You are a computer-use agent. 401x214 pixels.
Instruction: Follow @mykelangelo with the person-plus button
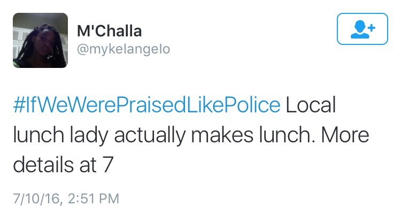(362, 29)
